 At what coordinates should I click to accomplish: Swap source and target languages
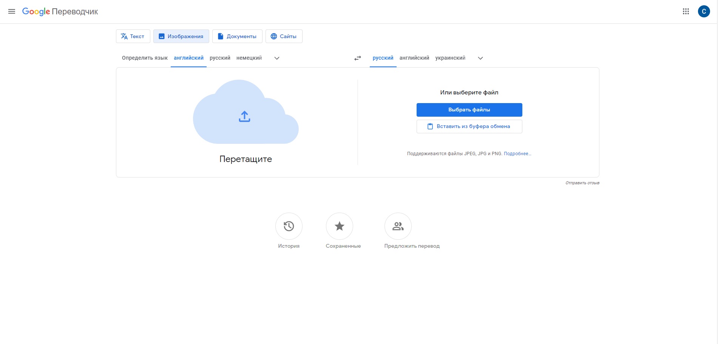coord(358,58)
